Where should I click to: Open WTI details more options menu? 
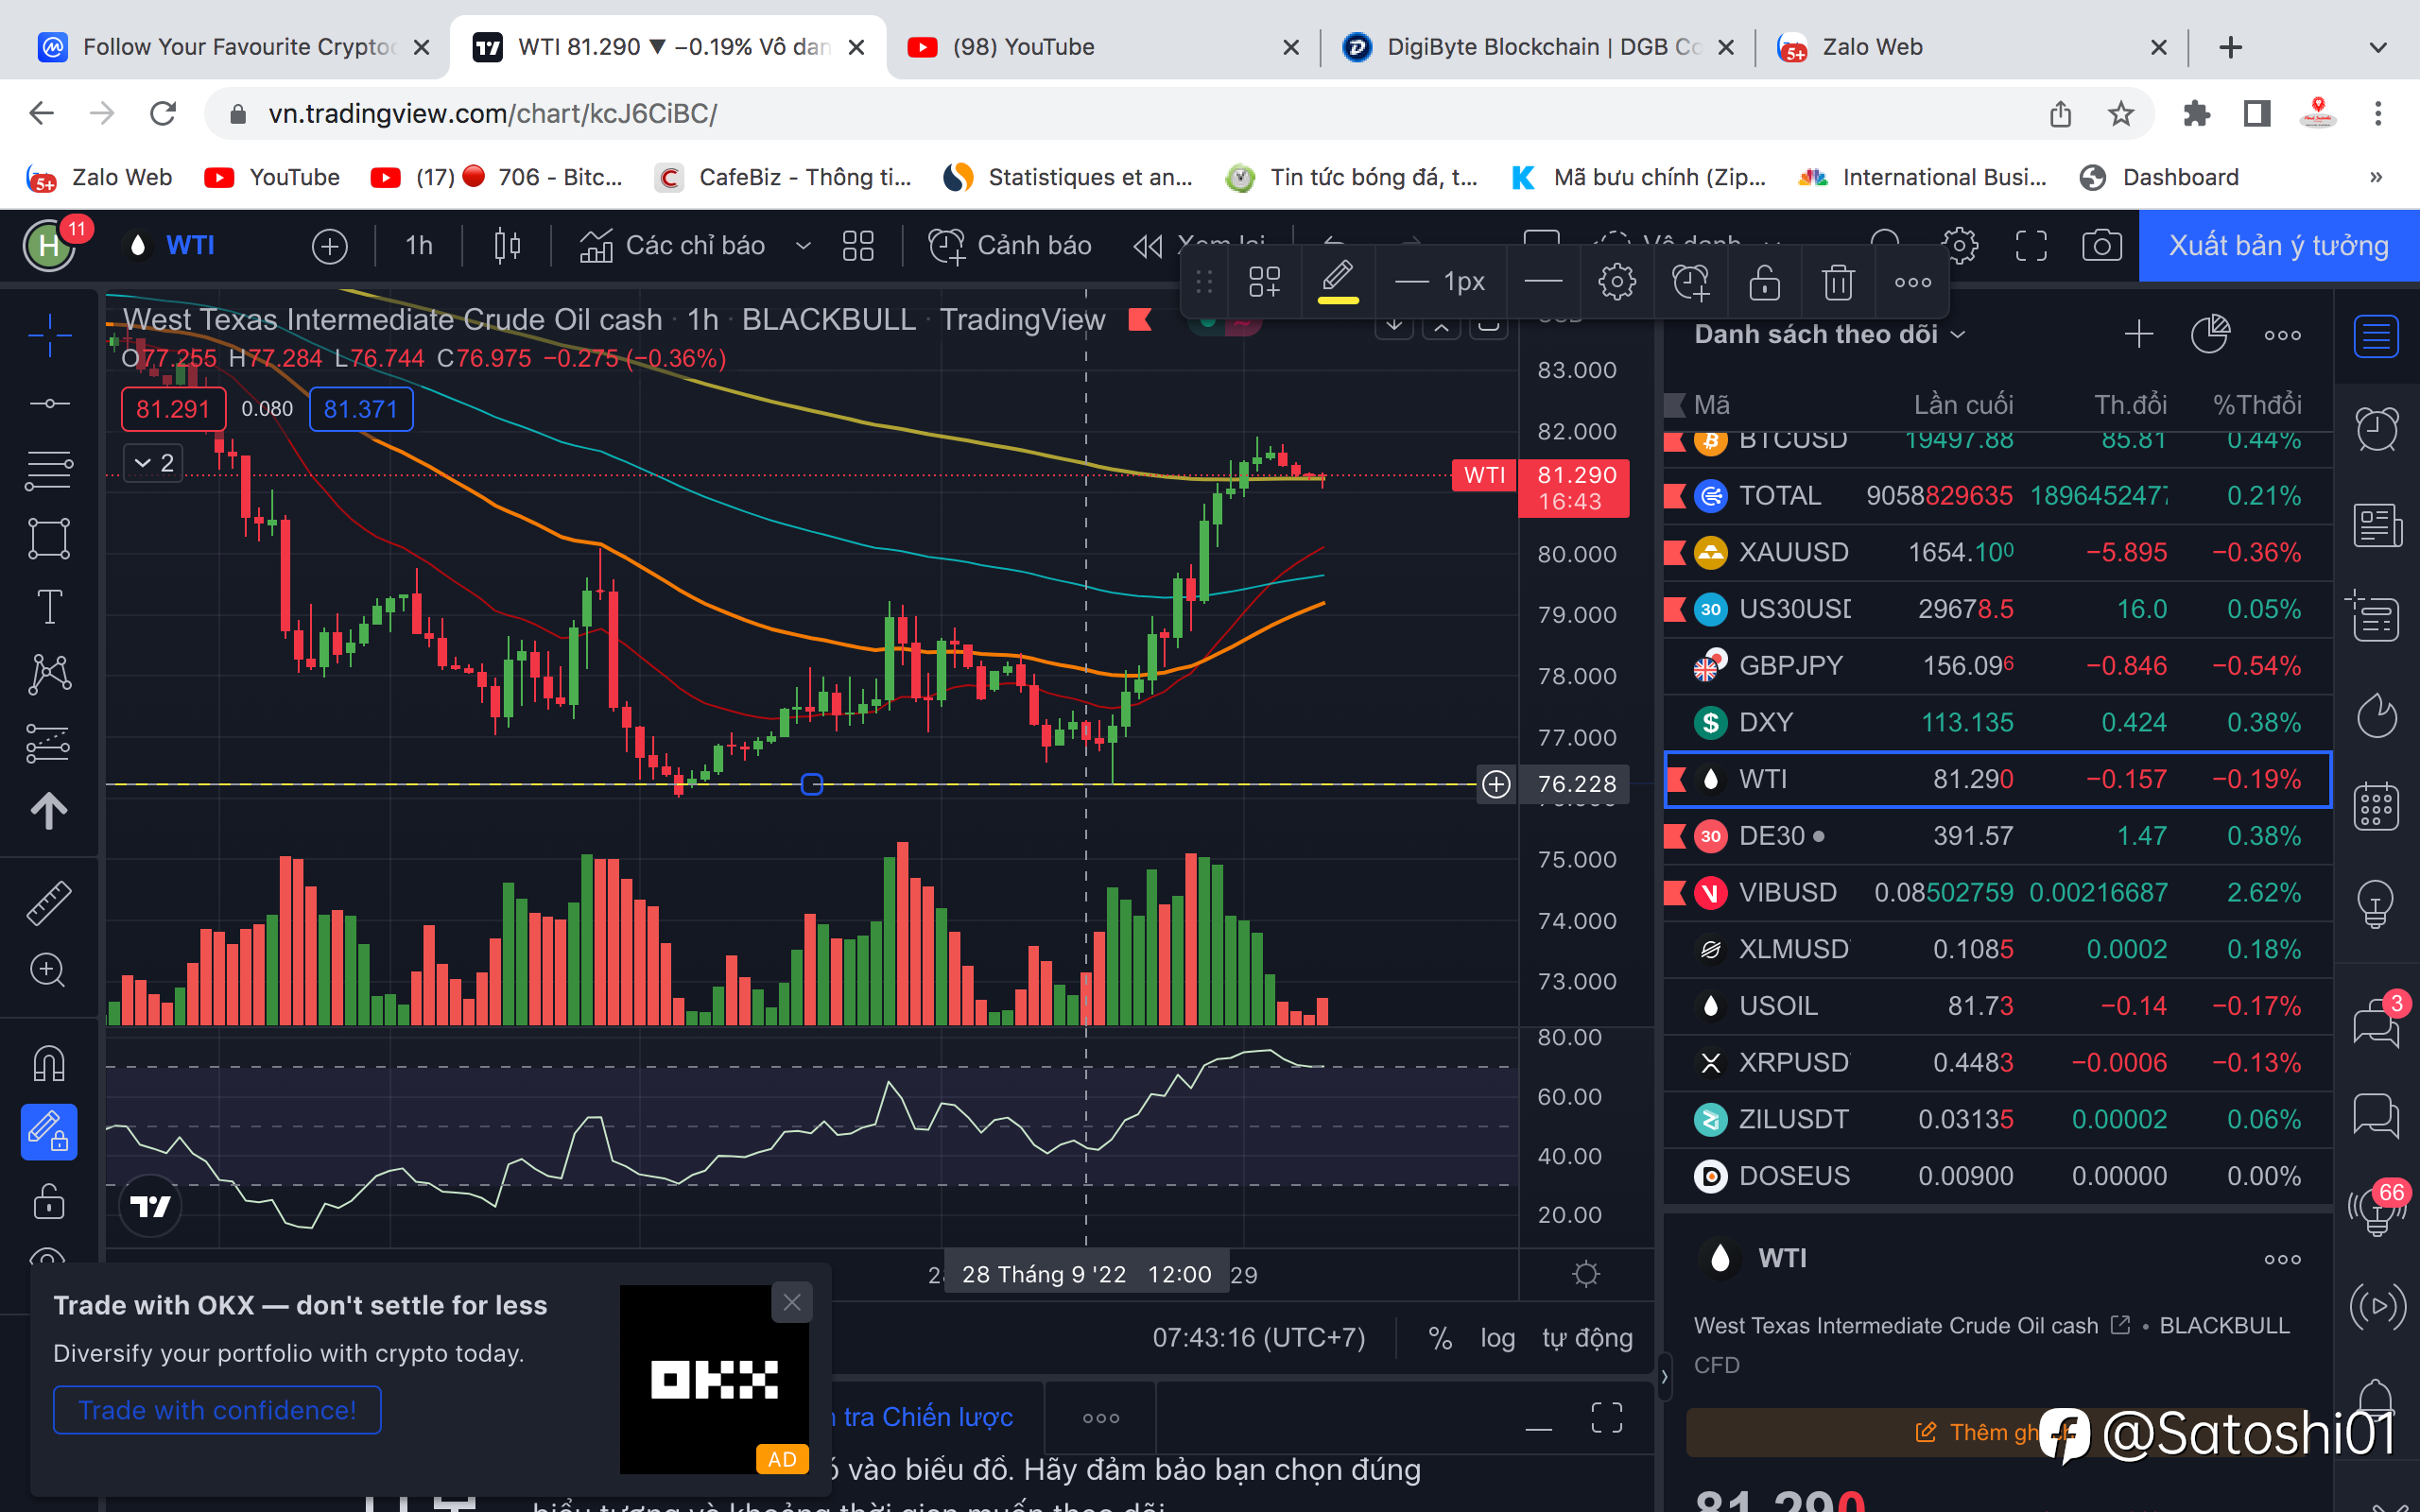pyautogui.click(x=2282, y=1258)
